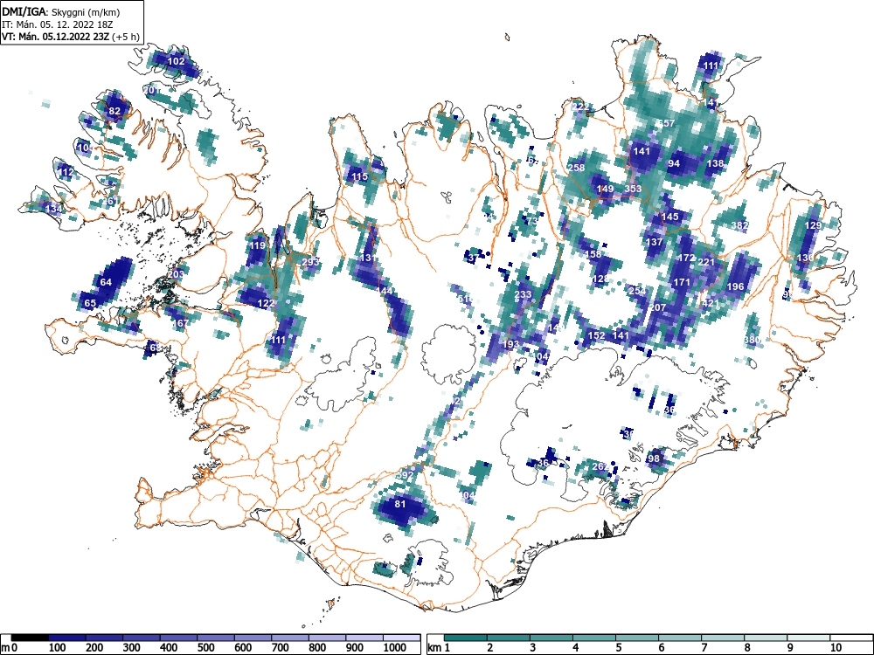The width and height of the screenshot is (874, 655).
Task: Click the visibility value '382' on the map
Action: pos(739,225)
